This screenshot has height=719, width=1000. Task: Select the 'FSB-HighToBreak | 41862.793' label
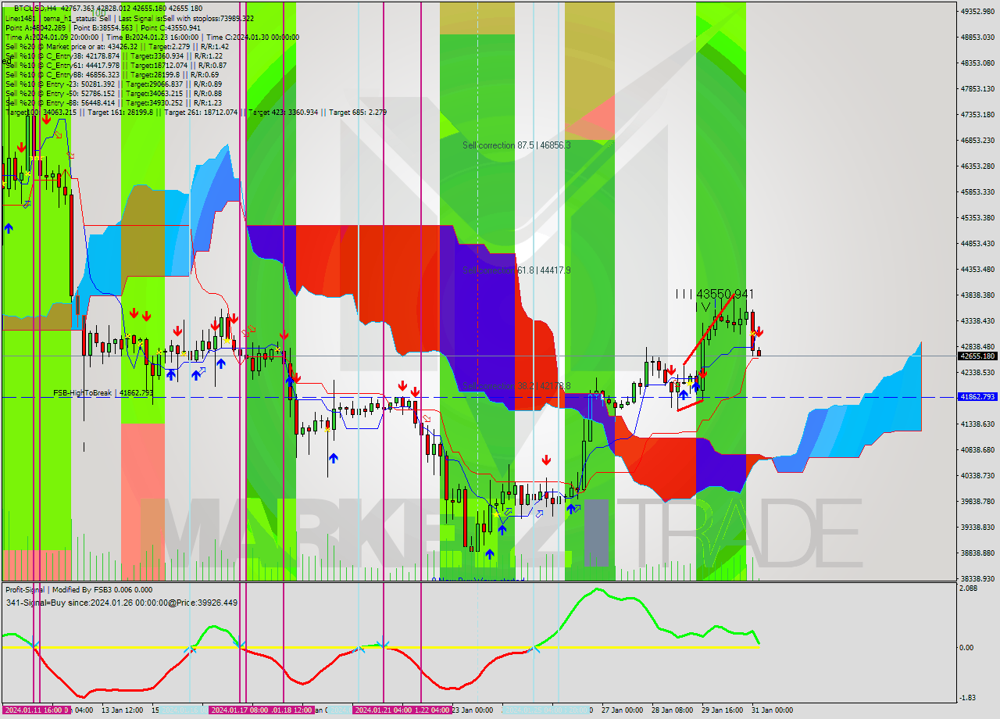coord(103,393)
